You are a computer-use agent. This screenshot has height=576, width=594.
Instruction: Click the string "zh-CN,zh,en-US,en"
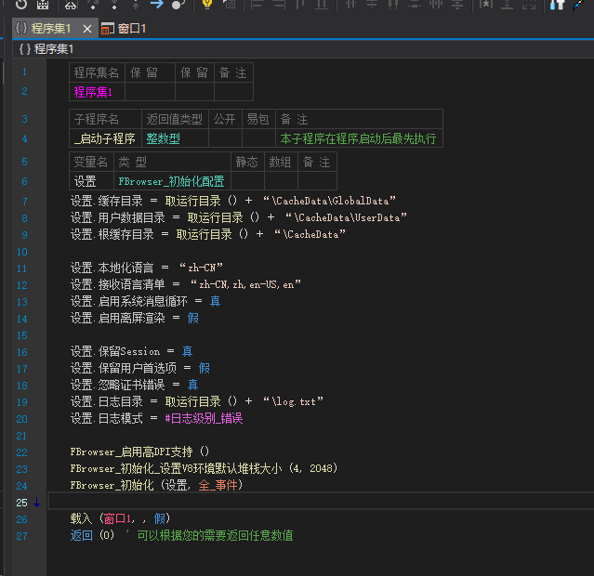point(245,284)
